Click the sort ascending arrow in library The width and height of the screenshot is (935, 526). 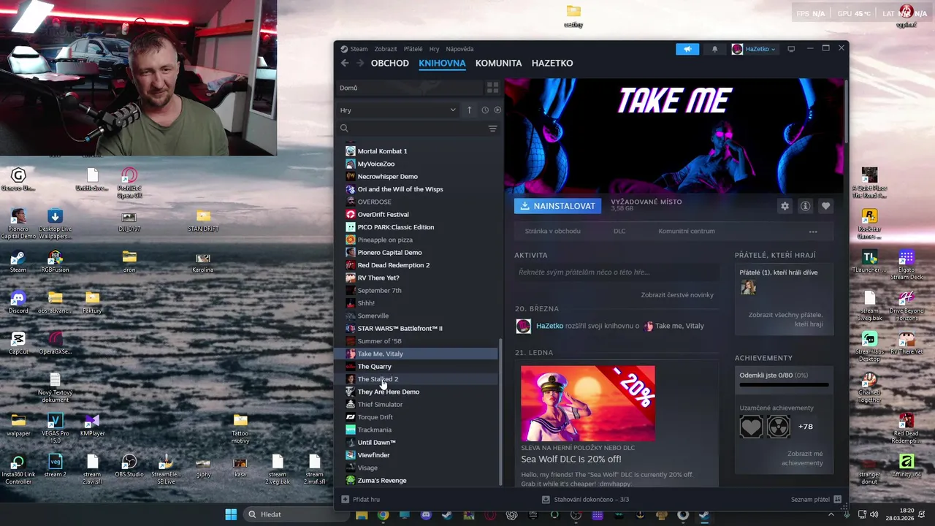pyautogui.click(x=469, y=110)
